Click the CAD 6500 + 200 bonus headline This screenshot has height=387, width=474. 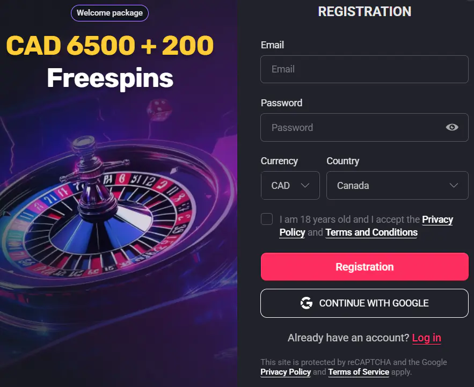point(110,47)
